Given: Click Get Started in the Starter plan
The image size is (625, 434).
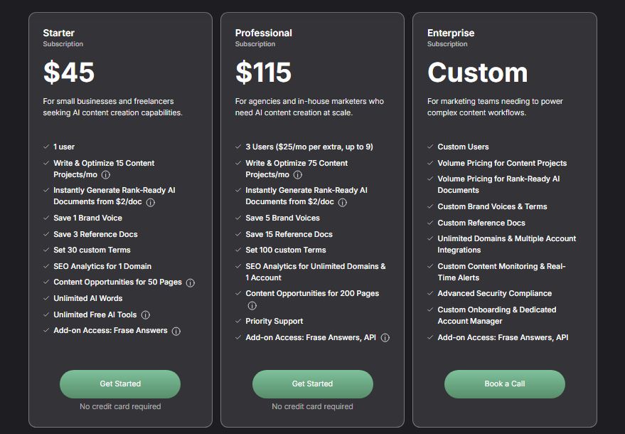Looking at the screenshot, I should point(120,383).
